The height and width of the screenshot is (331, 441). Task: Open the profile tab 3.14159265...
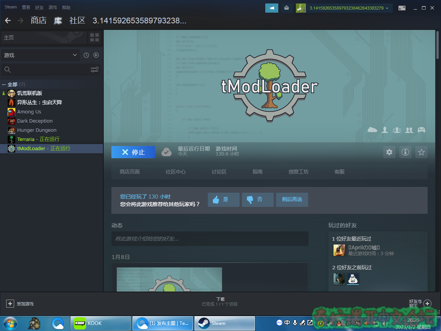tap(139, 21)
